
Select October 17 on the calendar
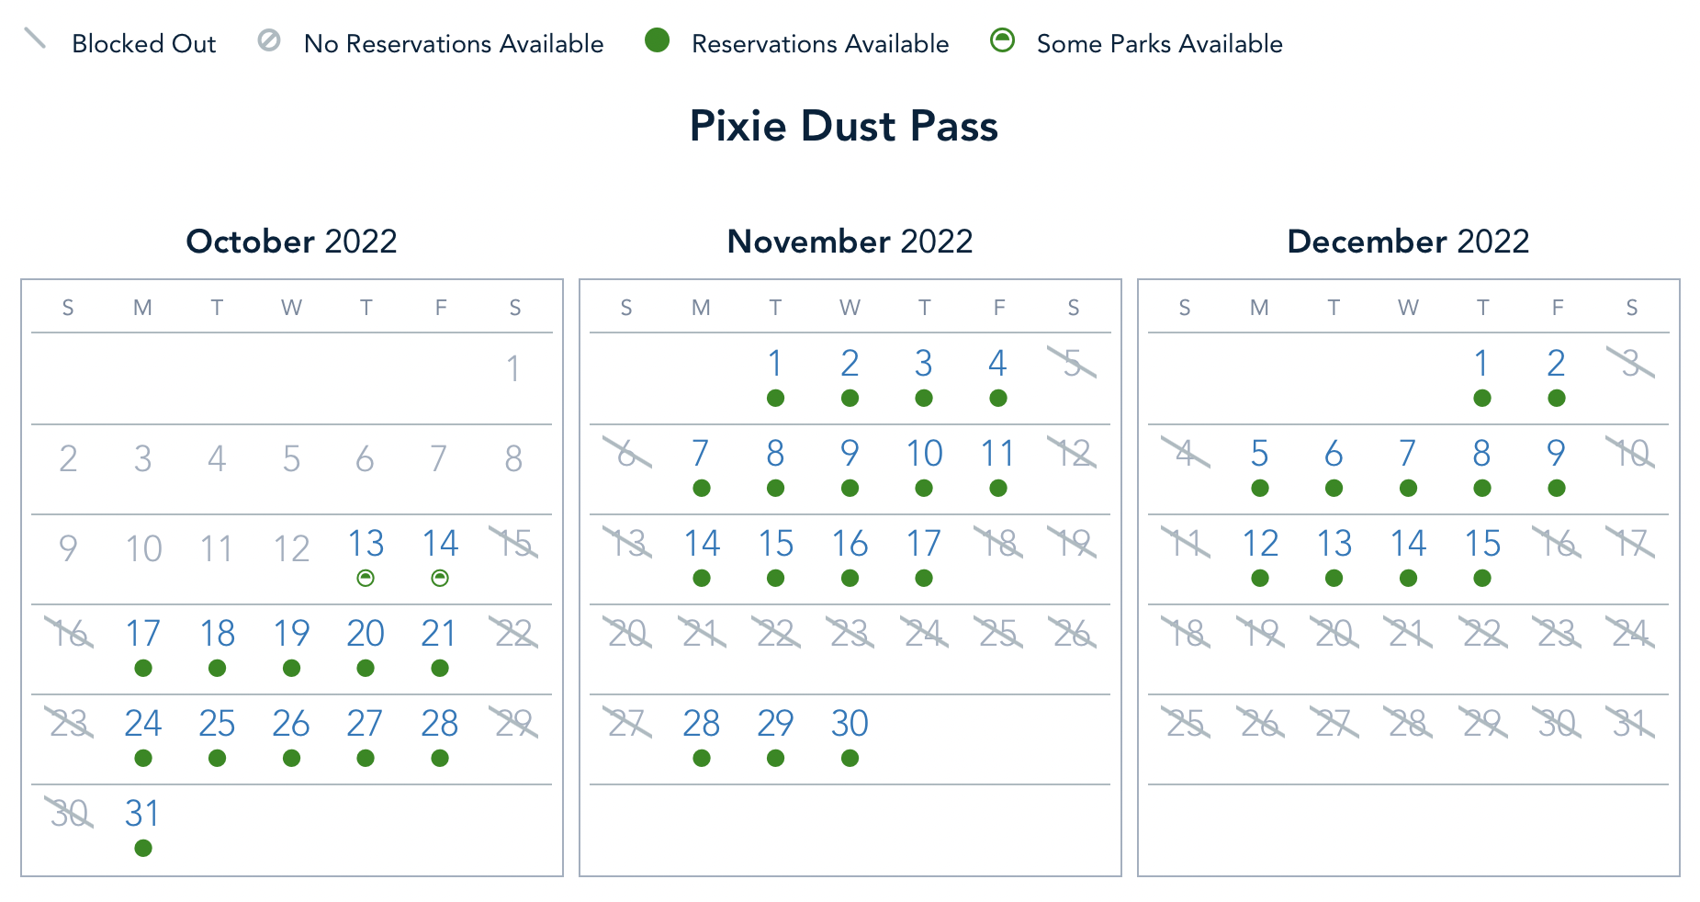(143, 634)
